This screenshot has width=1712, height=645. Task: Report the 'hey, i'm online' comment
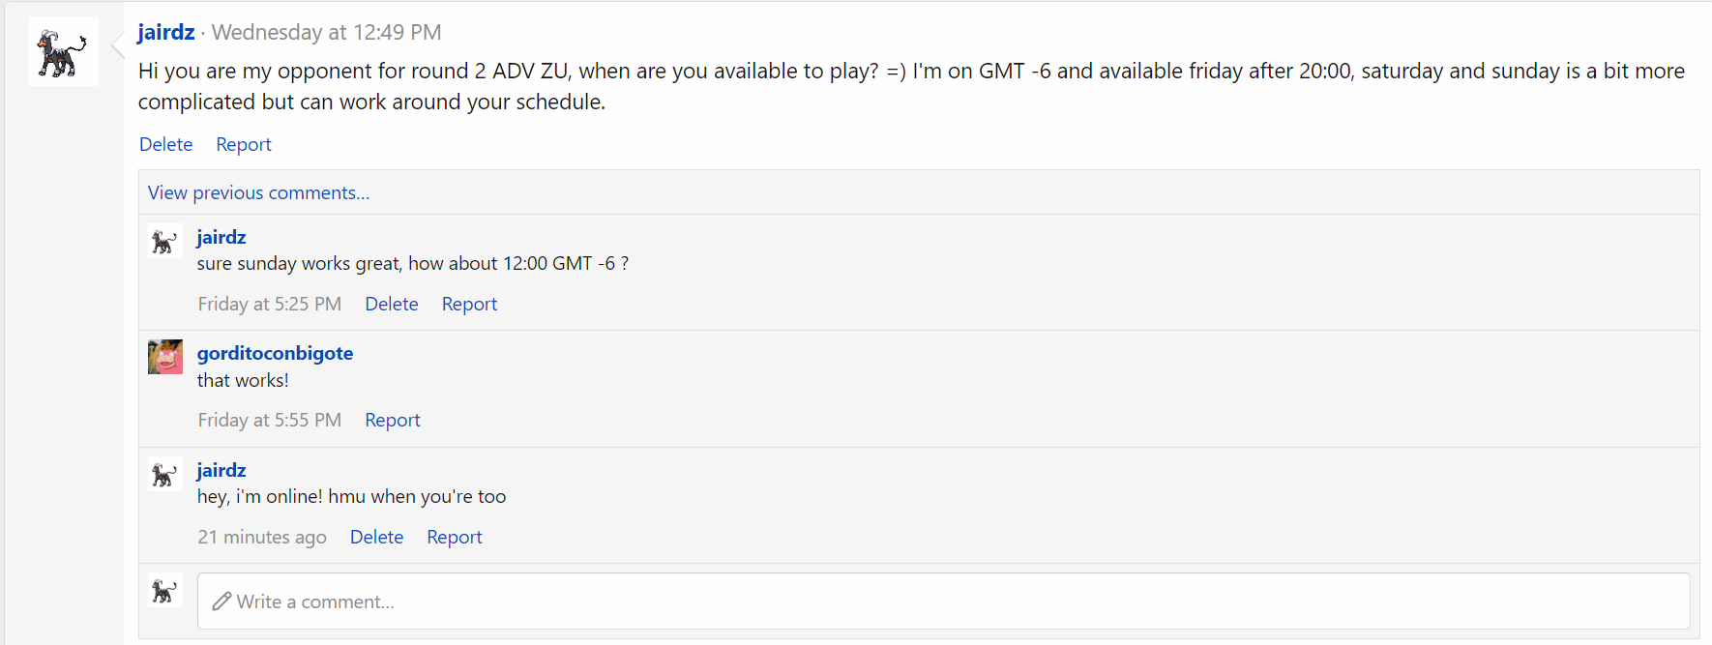click(455, 537)
